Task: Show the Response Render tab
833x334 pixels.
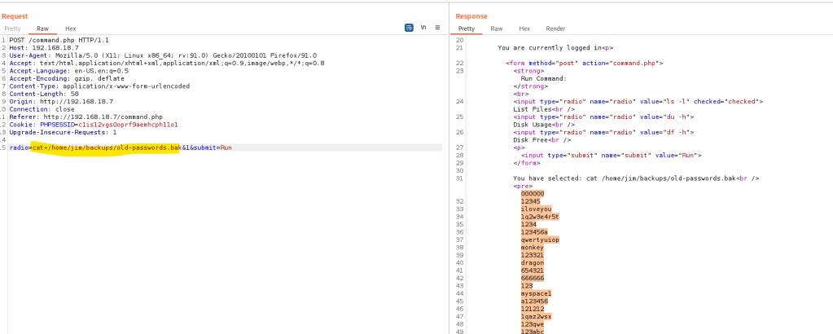Action: click(x=555, y=29)
